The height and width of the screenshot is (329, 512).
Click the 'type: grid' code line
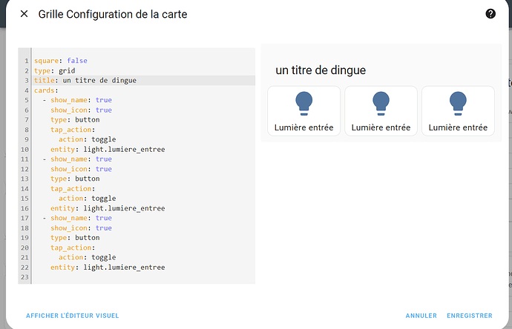[54, 70]
